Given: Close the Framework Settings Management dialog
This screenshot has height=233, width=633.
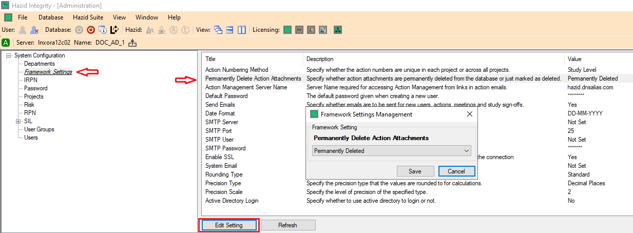Looking at the screenshot, I should [x=469, y=114].
